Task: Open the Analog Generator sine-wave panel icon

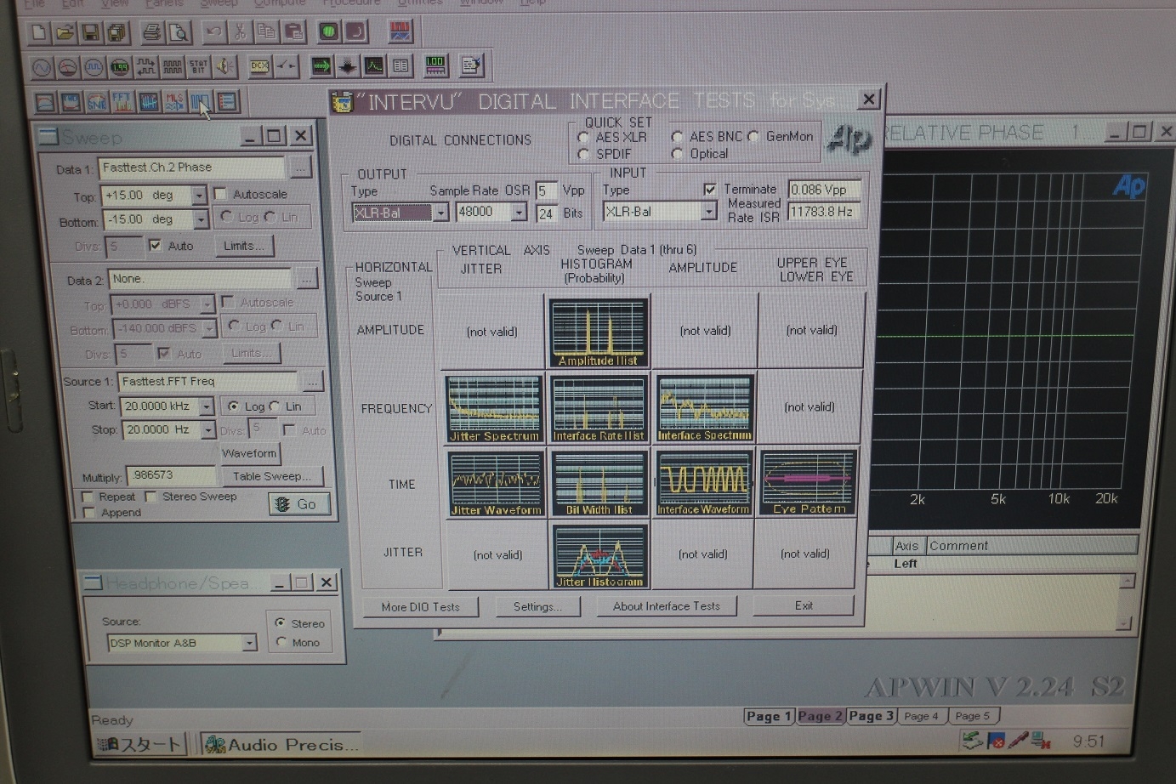Action: pyautogui.click(x=42, y=67)
